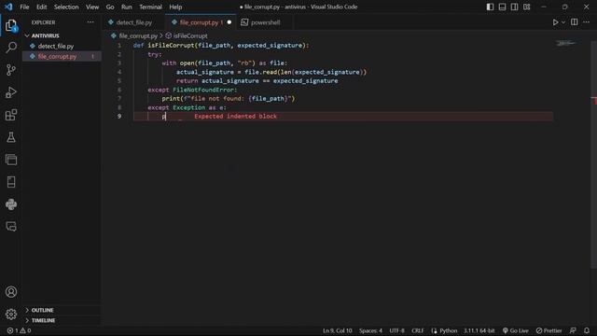Open the Run menu
597x336 pixels.
pos(127,7)
